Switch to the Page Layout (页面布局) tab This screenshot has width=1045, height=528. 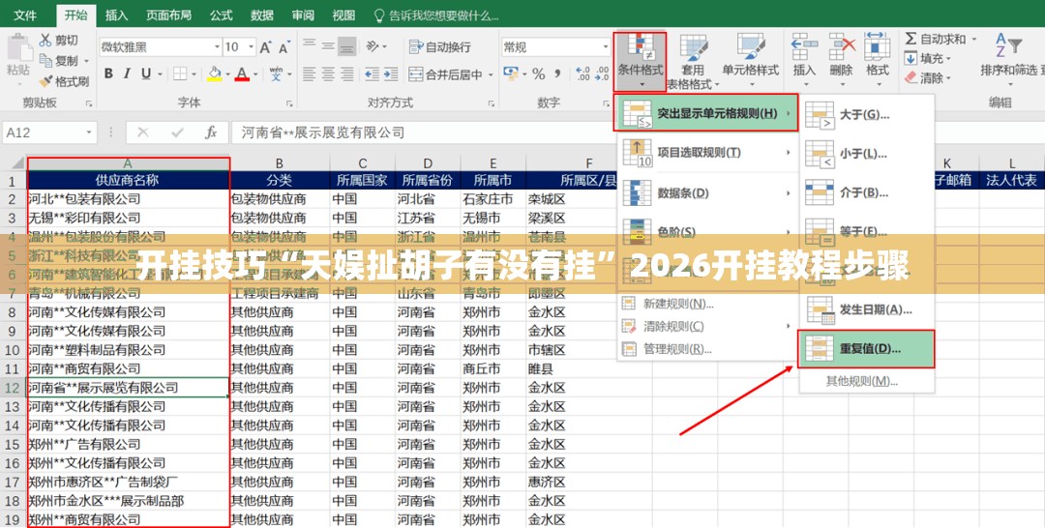pyautogui.click(x=168, y=15)
